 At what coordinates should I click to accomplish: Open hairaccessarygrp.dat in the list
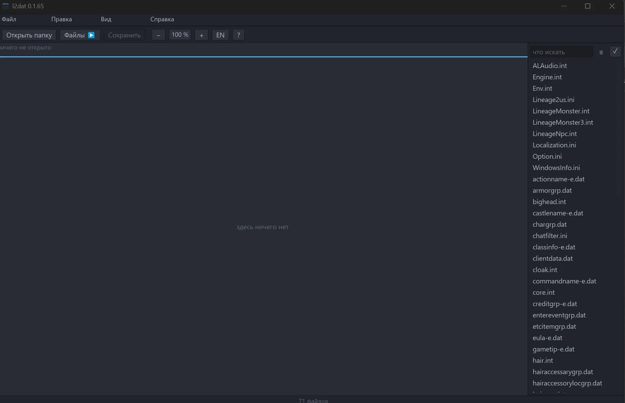[563, 372]
